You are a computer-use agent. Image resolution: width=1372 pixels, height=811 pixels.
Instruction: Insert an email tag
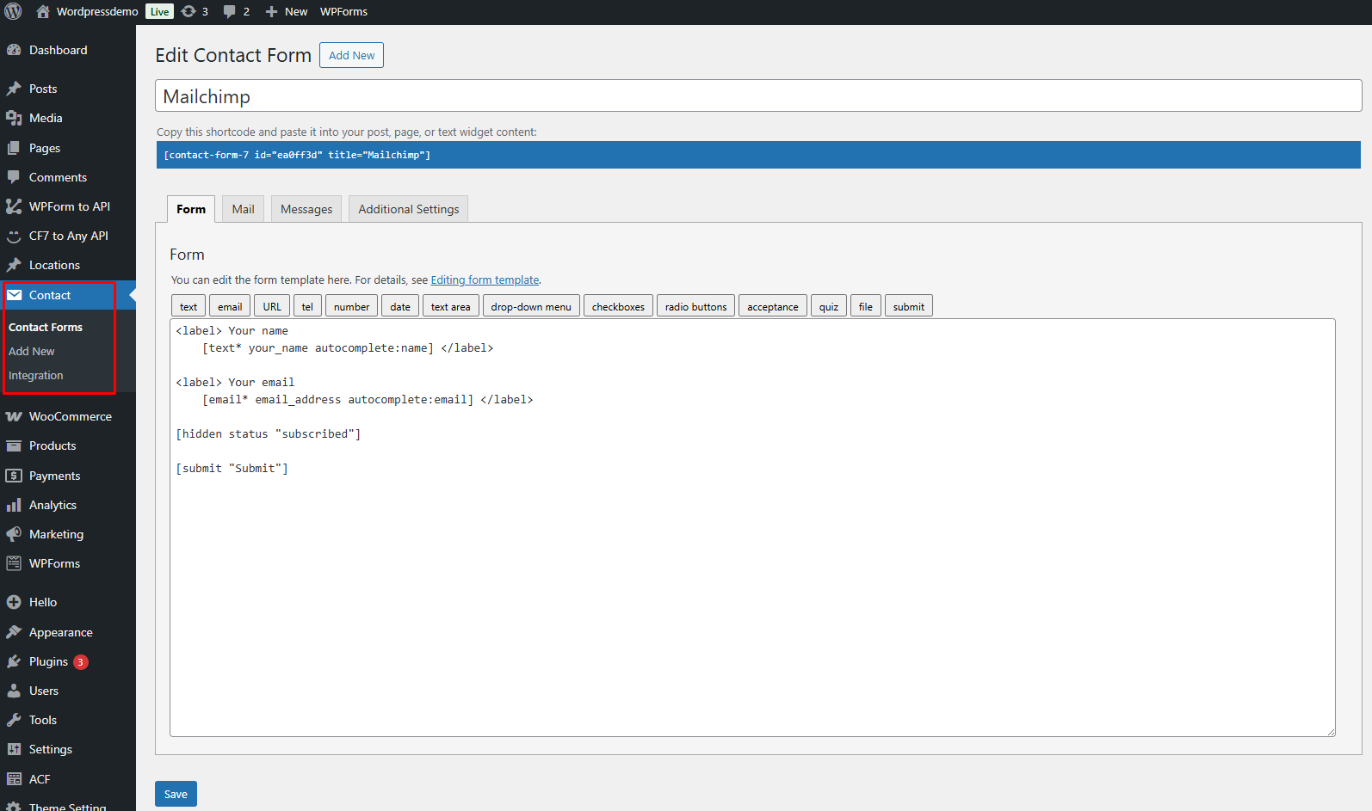(230, 306)
